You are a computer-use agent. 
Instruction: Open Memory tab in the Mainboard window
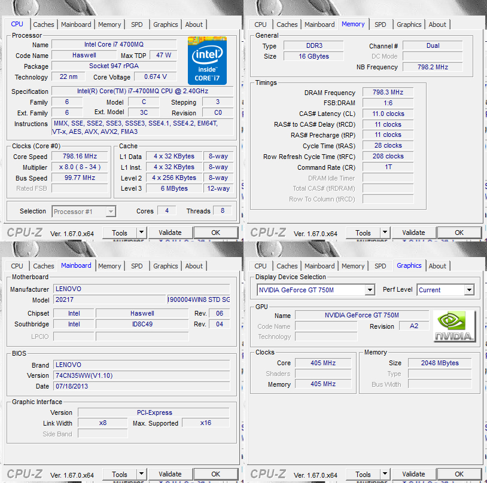click(x=109, y=266)
